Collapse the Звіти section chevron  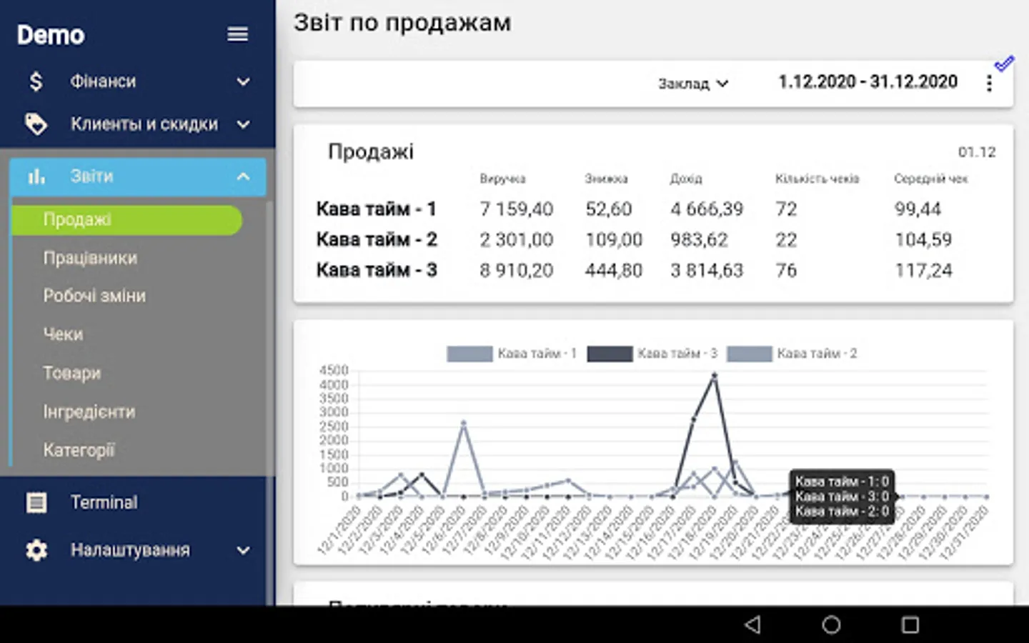(243, 176)
